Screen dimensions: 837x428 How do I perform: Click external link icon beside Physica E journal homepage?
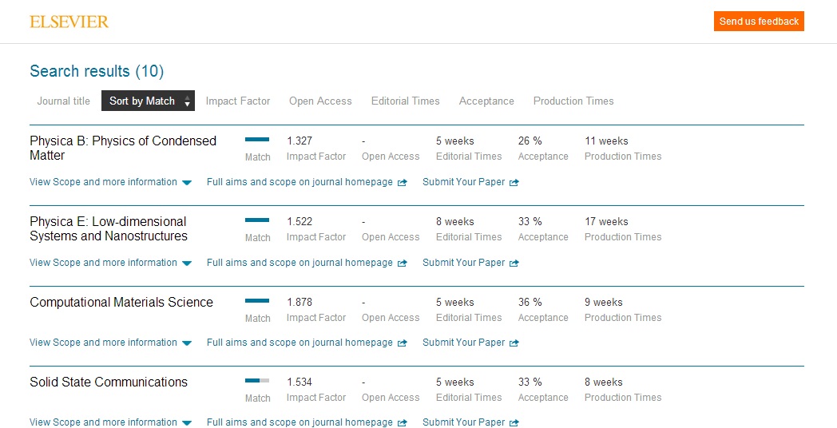[x=403, y=264]
